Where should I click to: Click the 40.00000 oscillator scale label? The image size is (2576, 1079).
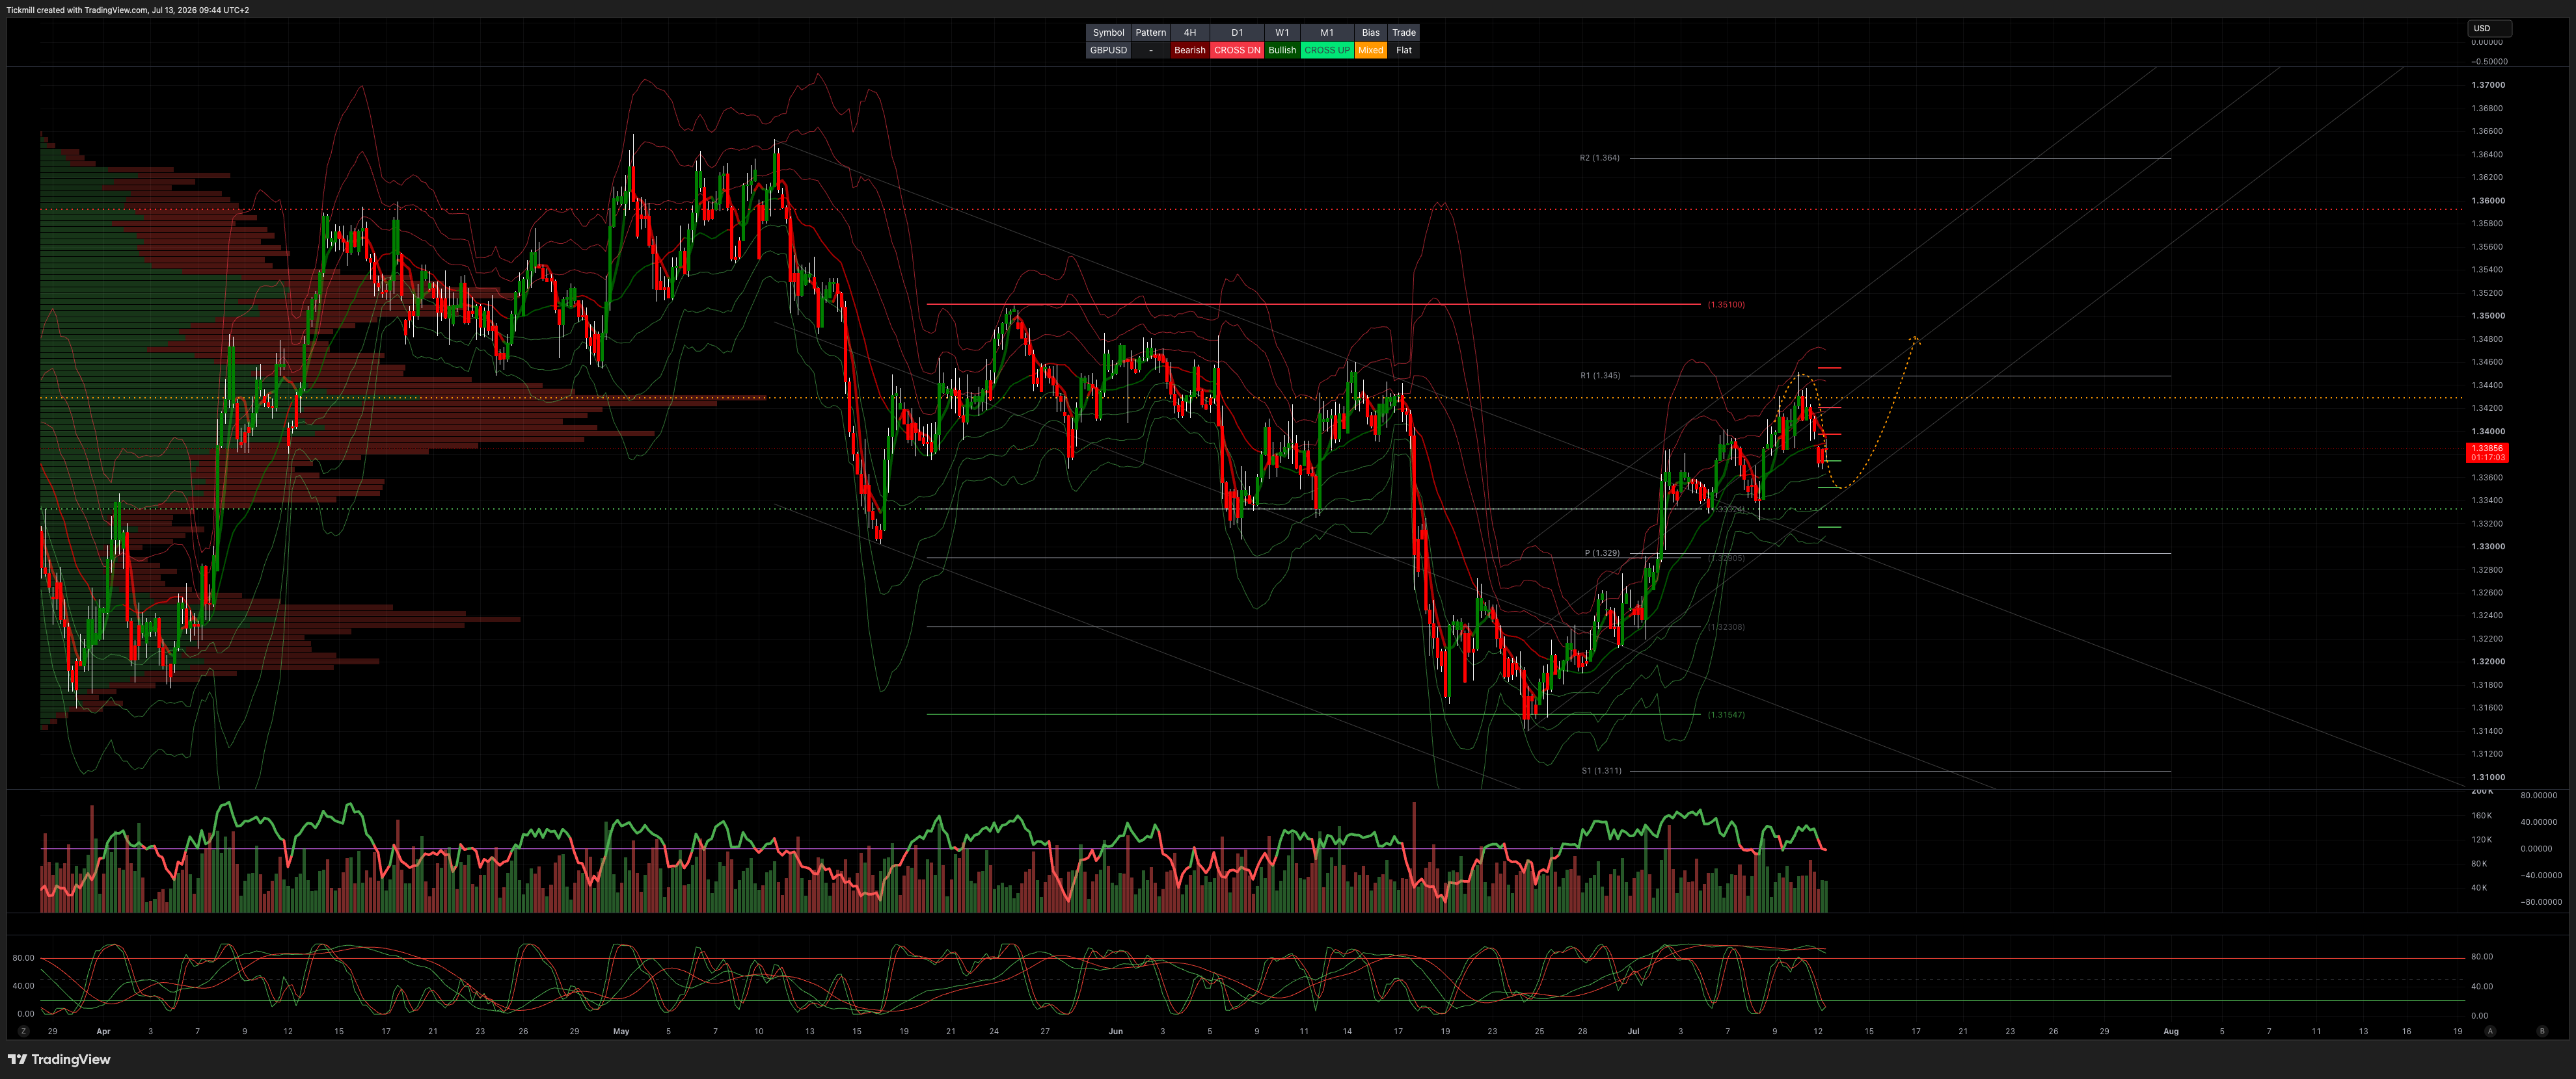pos(2538,822)
